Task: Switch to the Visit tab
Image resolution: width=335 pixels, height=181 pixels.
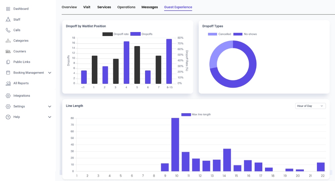Action: click(x=87, y=7)
